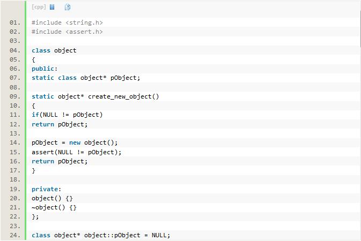Click the if(NULL != pObject) line
The image size is (361, 241).
tap(67, 115)
